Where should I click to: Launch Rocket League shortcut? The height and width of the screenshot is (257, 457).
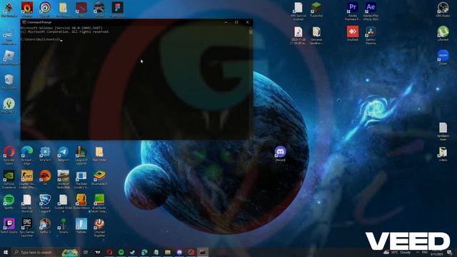(45, 203)
